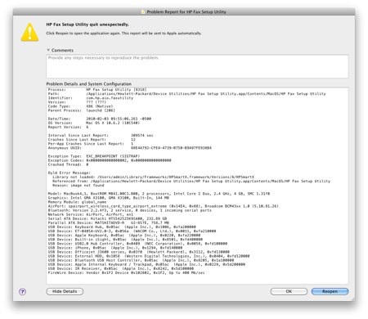
Task: Open help with the question mark icon
Action: (x=23, y=292)
